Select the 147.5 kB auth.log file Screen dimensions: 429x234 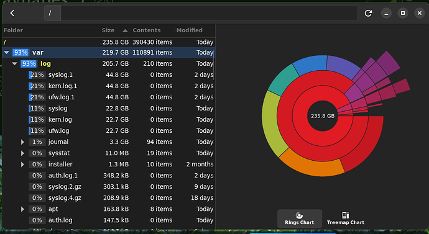coord(60,220)
